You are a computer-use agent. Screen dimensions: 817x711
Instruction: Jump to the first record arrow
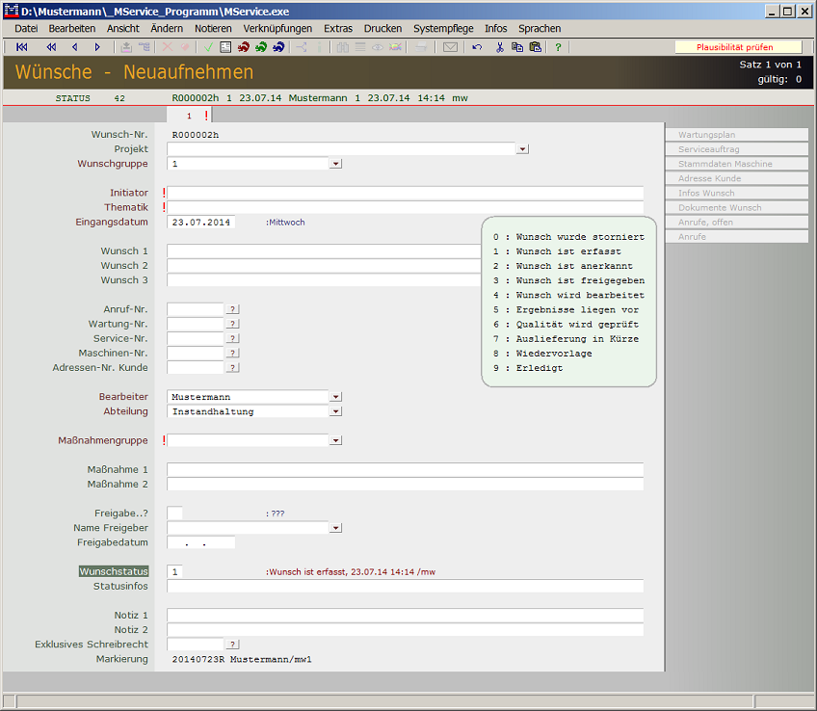(x=22, y=47)
